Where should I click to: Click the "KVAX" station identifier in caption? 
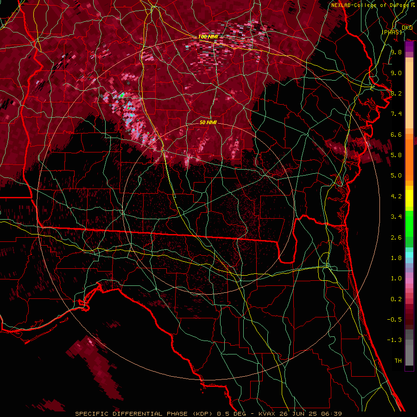pos(267,414)
